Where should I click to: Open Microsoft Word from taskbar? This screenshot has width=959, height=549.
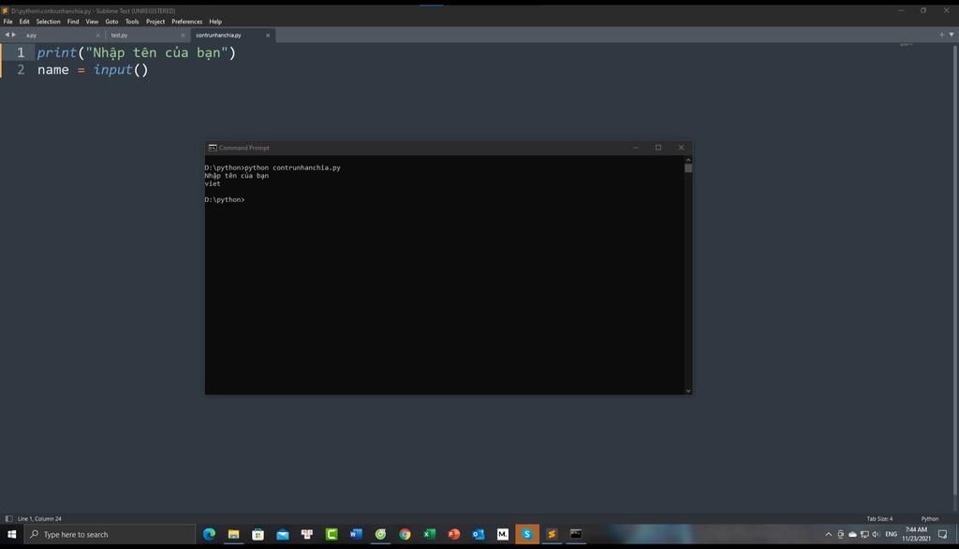tap(356, 534)
